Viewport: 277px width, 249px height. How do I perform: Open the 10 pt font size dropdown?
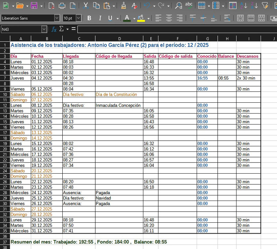tap(79, 18)
